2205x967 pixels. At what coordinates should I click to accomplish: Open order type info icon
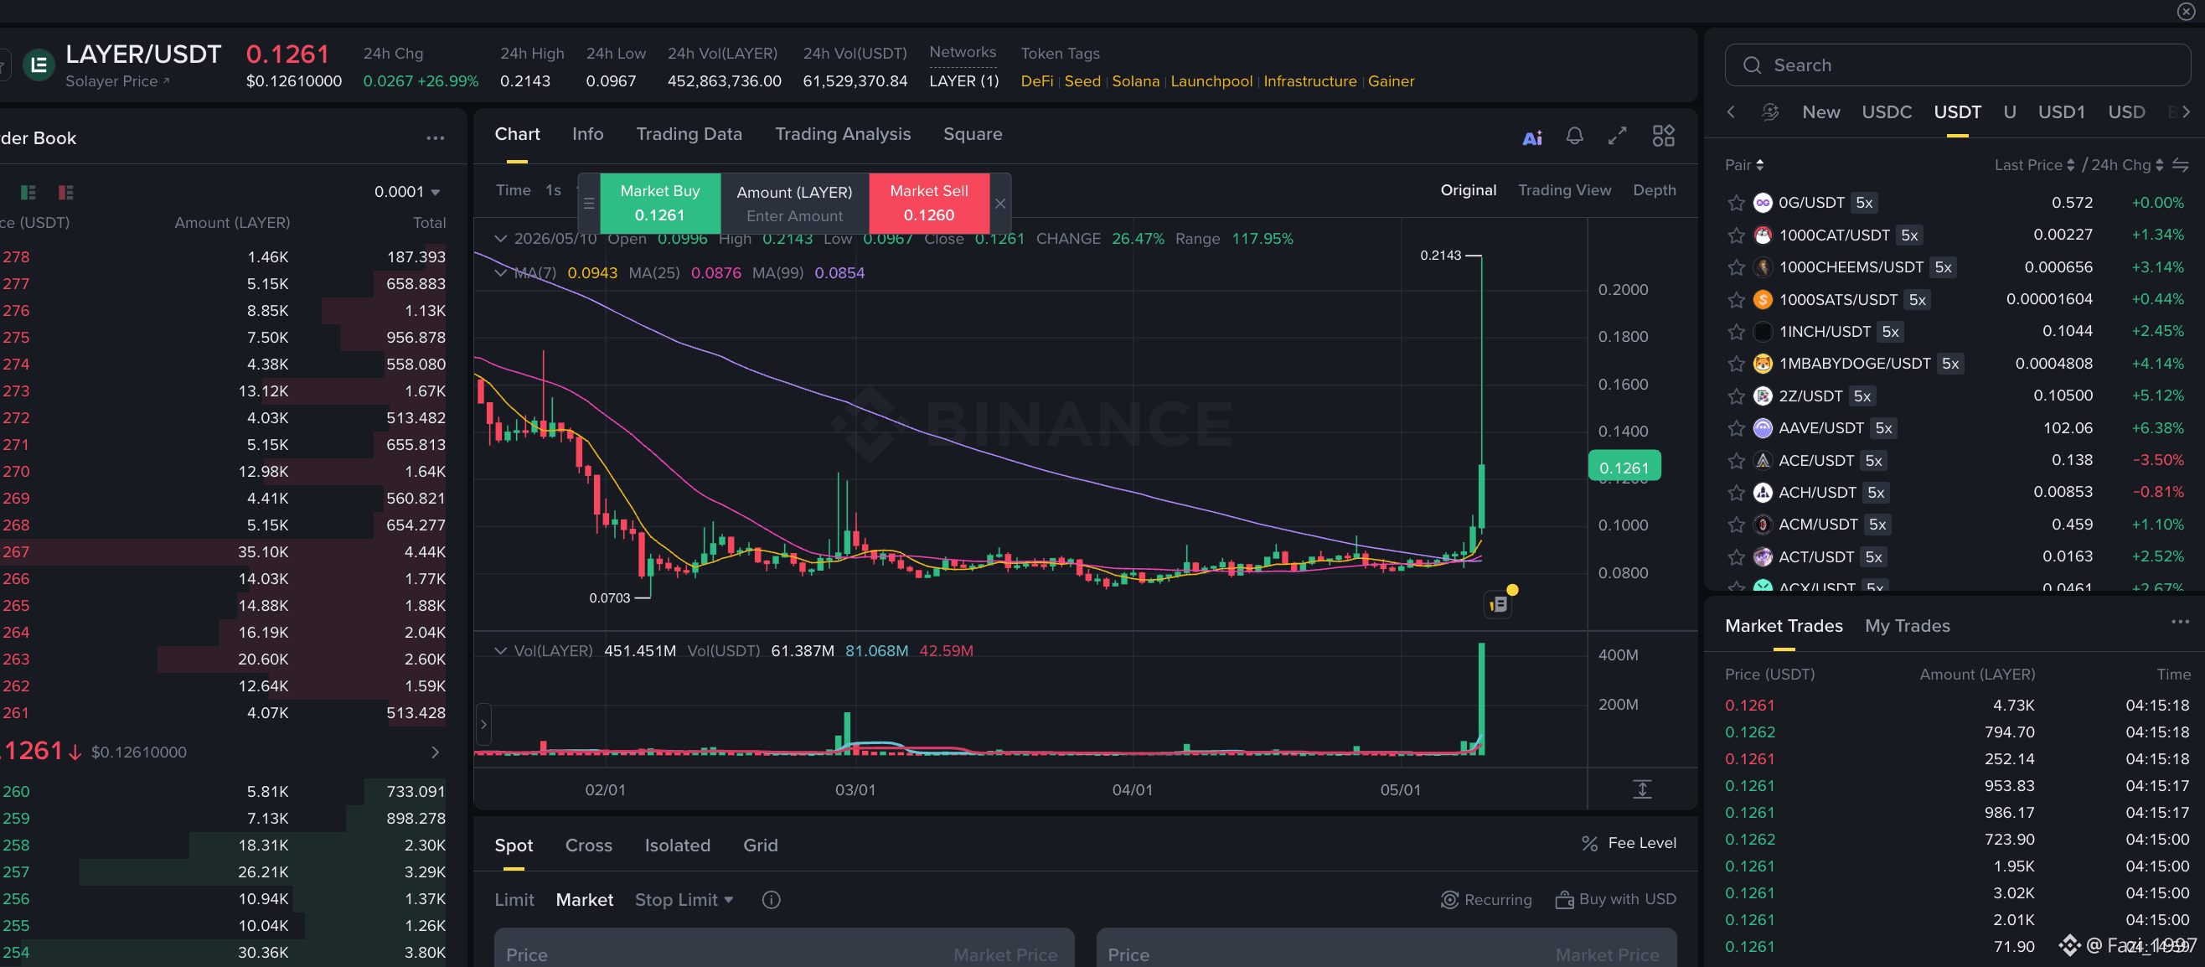tap(771, 899)
